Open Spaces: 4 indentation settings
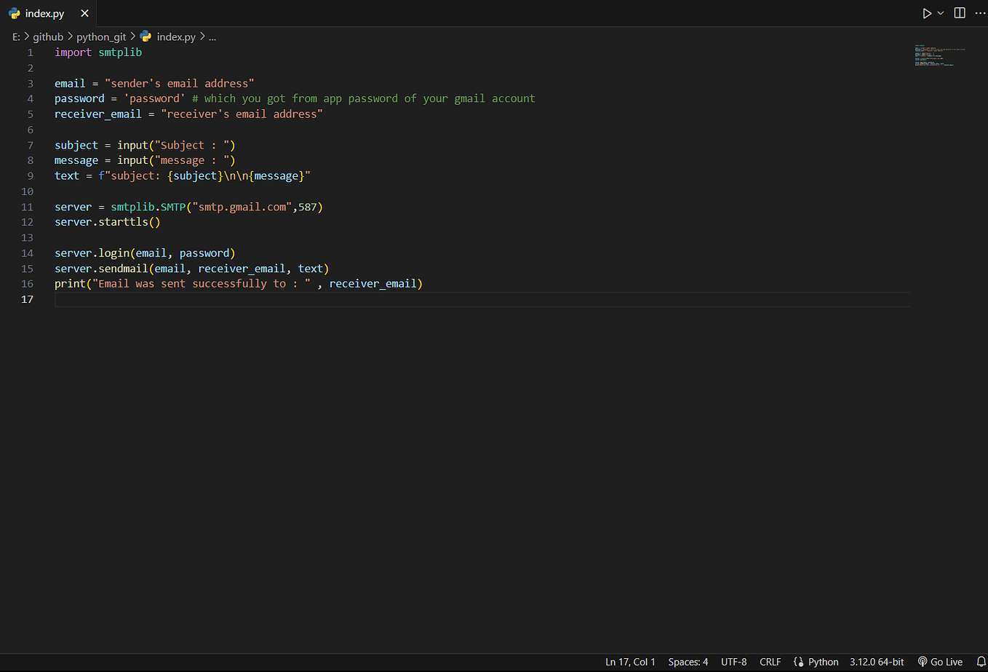Screen dimensions: 988x672 (688, 662)
